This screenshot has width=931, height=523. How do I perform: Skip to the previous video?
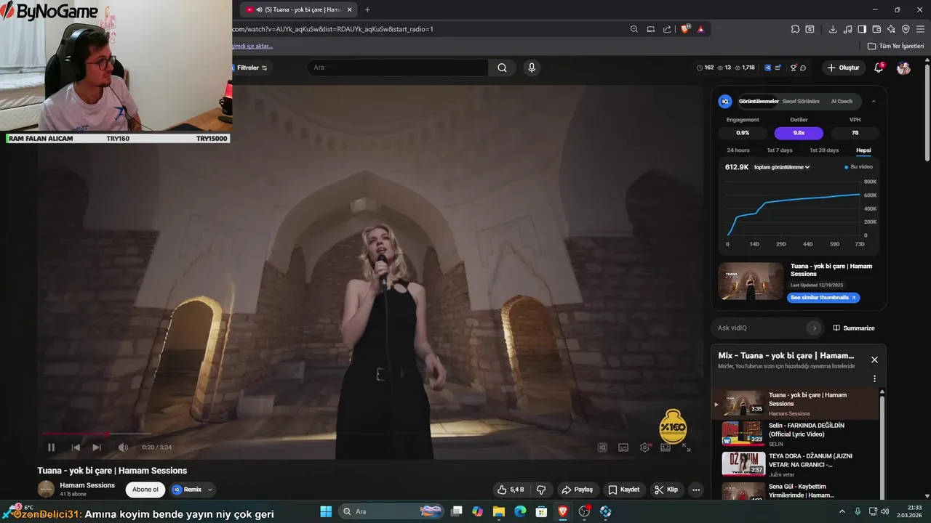(x=76, y=447)
